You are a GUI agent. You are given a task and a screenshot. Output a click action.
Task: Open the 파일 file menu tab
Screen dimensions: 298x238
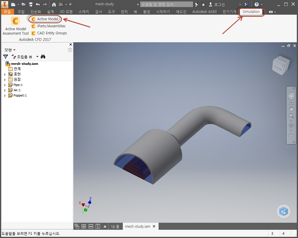7,12
